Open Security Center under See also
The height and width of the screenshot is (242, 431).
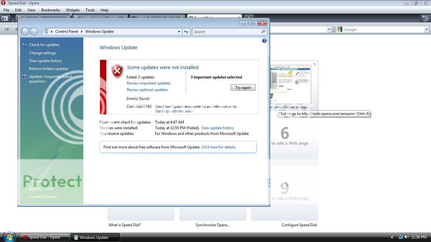pyautogui.click(x=42, y=189)
